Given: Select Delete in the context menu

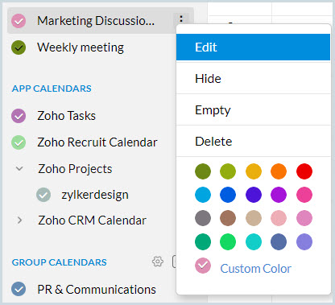Looking at the screenshot, I should pos(253,142).
